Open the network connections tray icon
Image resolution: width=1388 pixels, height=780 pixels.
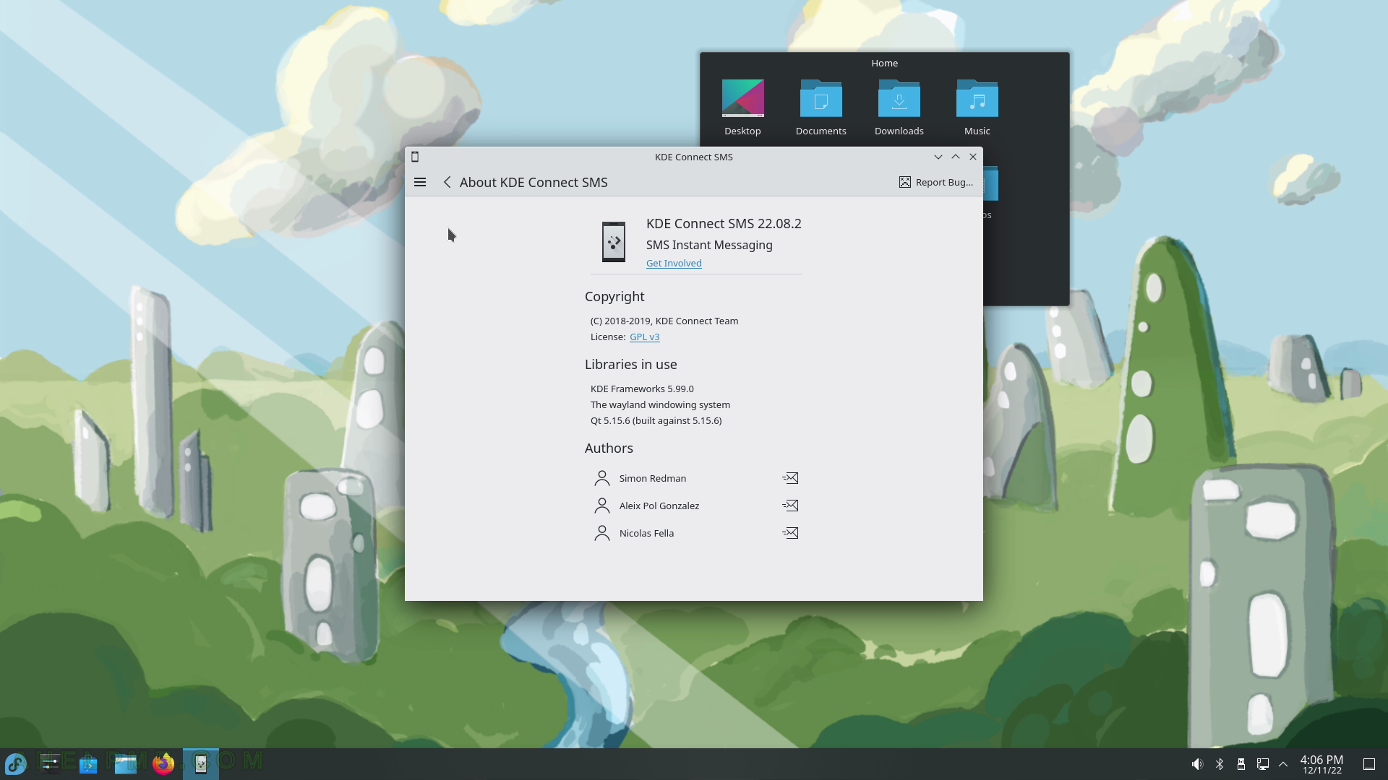[x=1263, y=764]
